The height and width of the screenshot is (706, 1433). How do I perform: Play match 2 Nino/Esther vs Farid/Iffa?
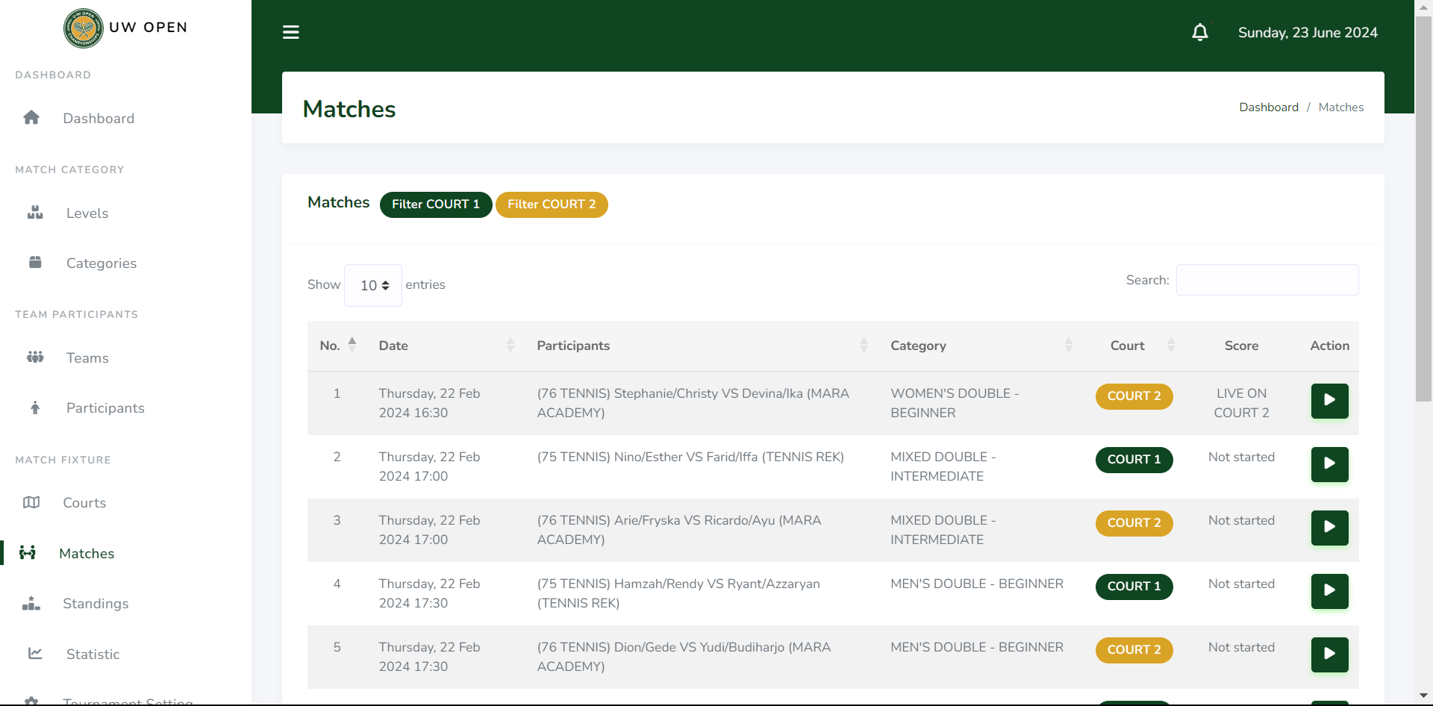1329,464
